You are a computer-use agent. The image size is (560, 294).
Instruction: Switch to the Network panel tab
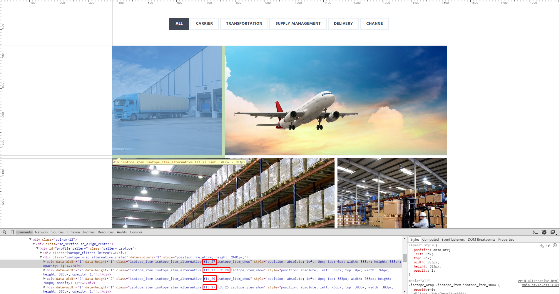[41, 232]
